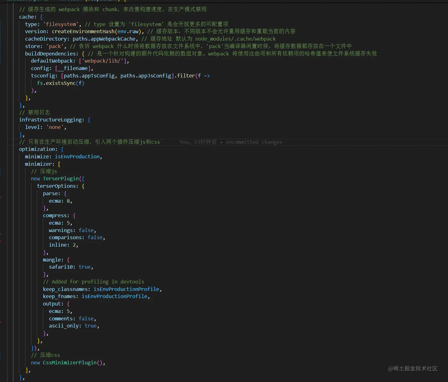
Task: Click the 'safari10: true' line
Action: [x=71, y=267]
